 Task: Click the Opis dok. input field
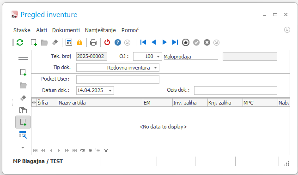[236, 91]
